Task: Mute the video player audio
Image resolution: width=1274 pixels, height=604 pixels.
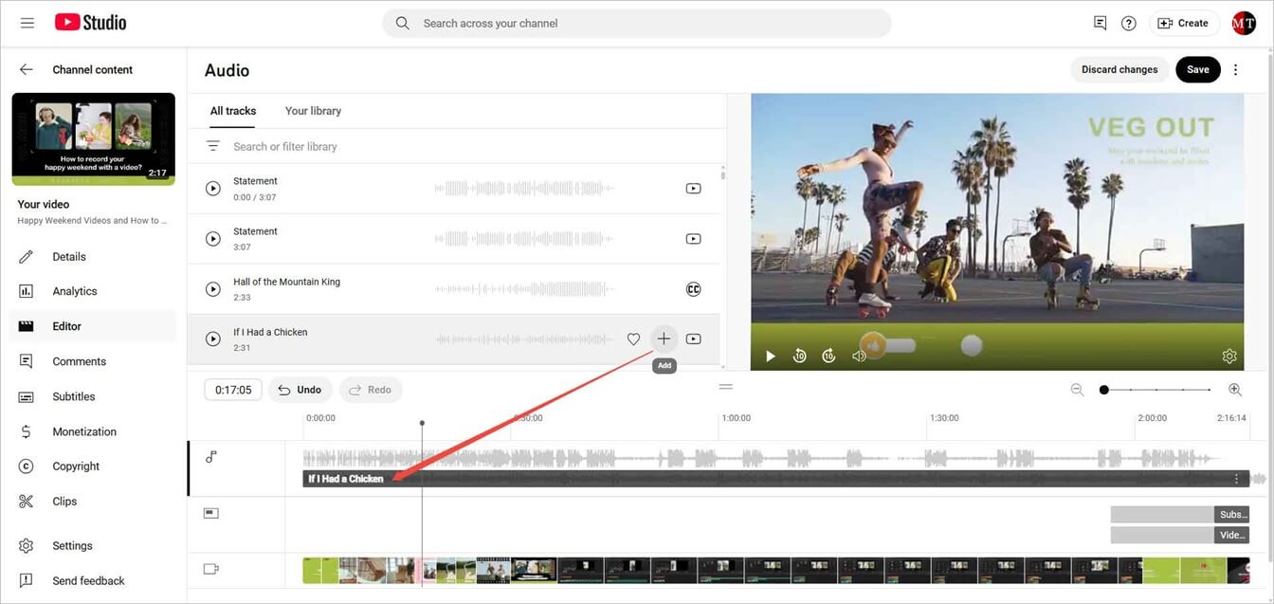Action: 859,356
